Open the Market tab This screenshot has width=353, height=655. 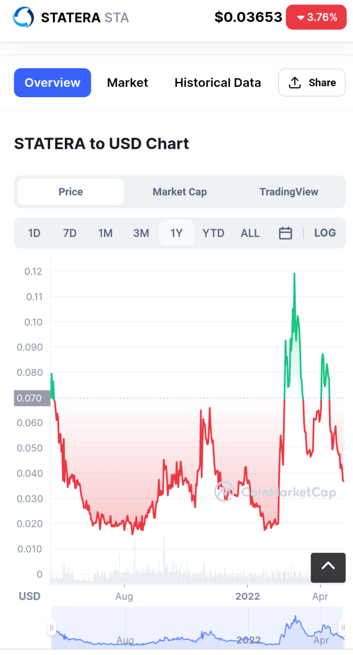127,82
